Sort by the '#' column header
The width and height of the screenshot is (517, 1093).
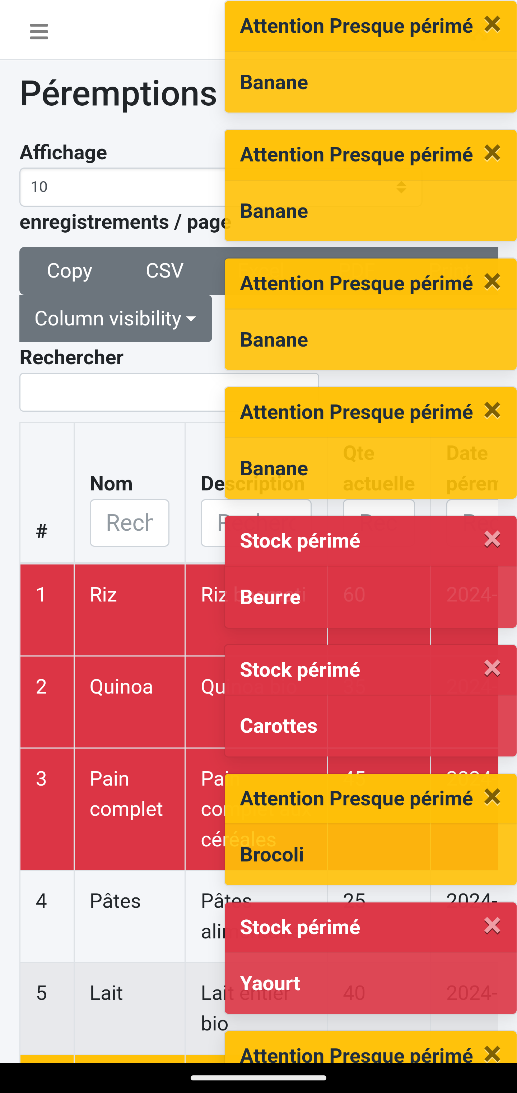(42, 531)
